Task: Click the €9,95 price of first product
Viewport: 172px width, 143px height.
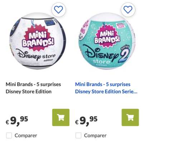Action: [17, 121]
